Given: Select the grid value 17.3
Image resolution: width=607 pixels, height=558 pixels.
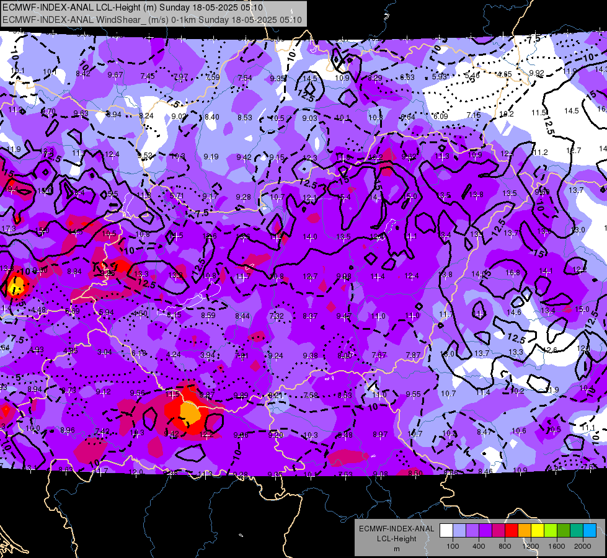Looking at the screenshot, I should [x=9, y=229].
